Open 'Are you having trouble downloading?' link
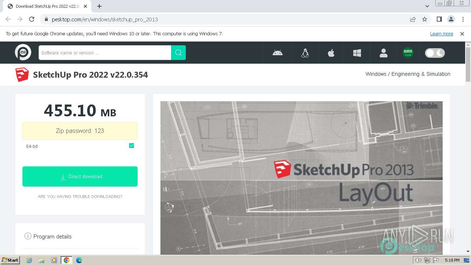This screenshot has width=471, height=265. coord(80,197)
